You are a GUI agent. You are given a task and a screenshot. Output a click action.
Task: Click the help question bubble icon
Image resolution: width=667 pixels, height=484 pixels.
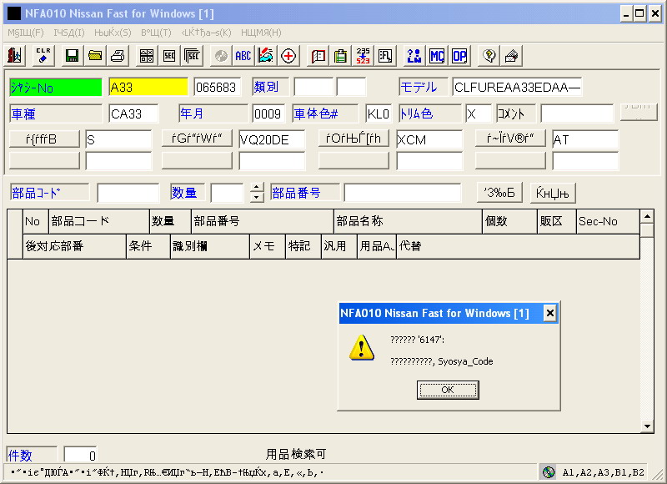pyautogui.click(x=489, y=56)
